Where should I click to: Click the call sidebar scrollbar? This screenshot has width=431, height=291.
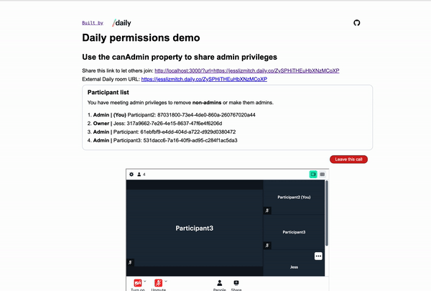[327, 213]
